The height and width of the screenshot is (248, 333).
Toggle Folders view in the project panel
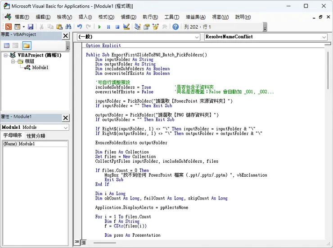[27, 45]
